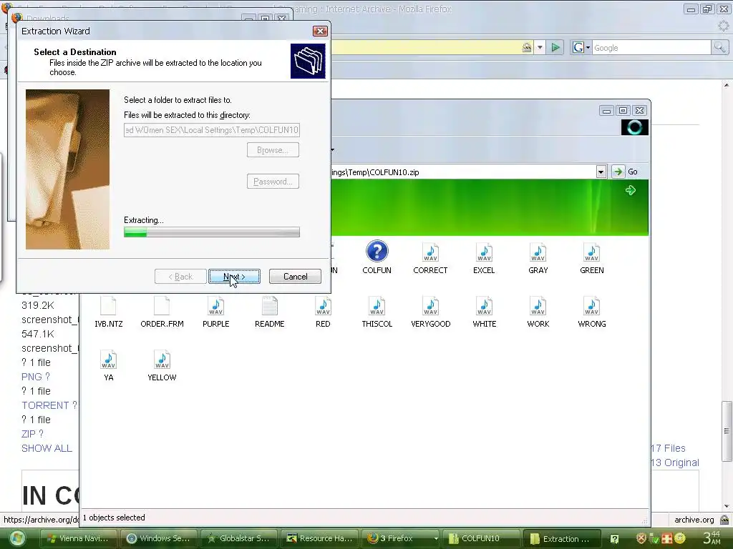This screenshot has width=733, height=549.
Task: Click the Google search input field
Action: 651,47
